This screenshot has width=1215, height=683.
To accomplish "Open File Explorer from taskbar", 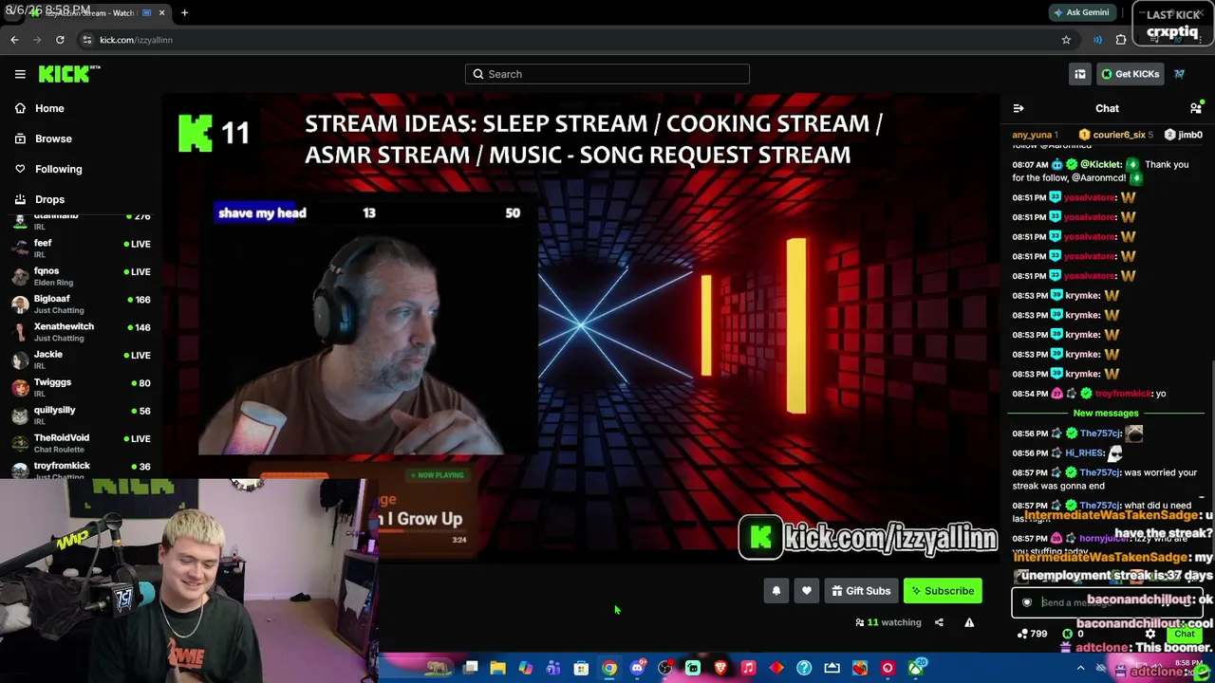I will click(497, 669).
